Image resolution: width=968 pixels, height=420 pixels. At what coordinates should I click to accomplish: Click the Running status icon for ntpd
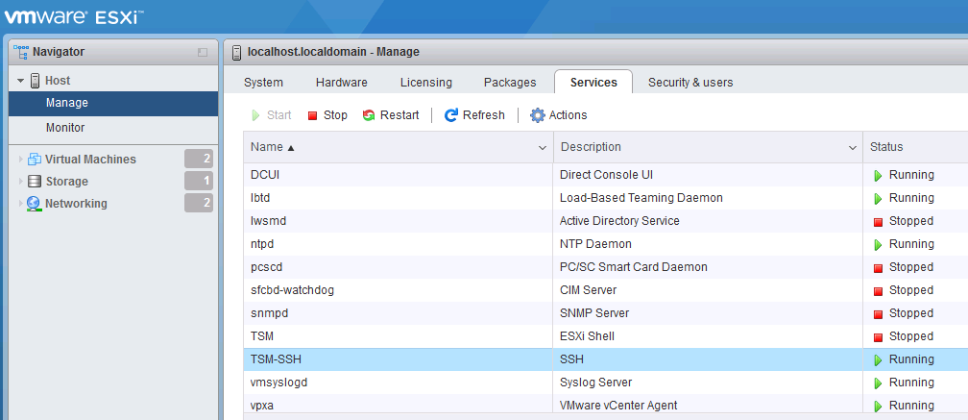point(878,245)
